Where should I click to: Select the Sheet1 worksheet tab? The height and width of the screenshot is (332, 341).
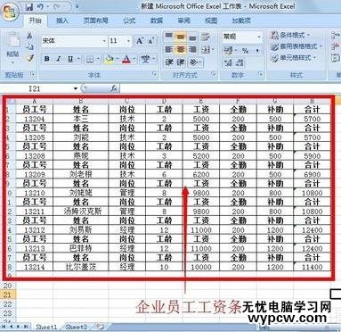tap(46, 327)
